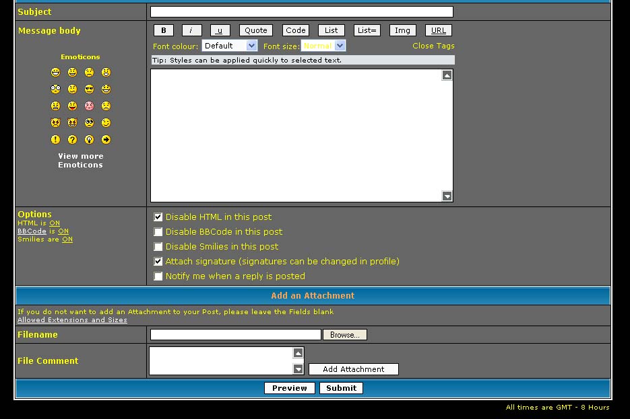Insert the Question mark emoticon
630x419 pixels.
pyautogui.click(x=72, y=139)
